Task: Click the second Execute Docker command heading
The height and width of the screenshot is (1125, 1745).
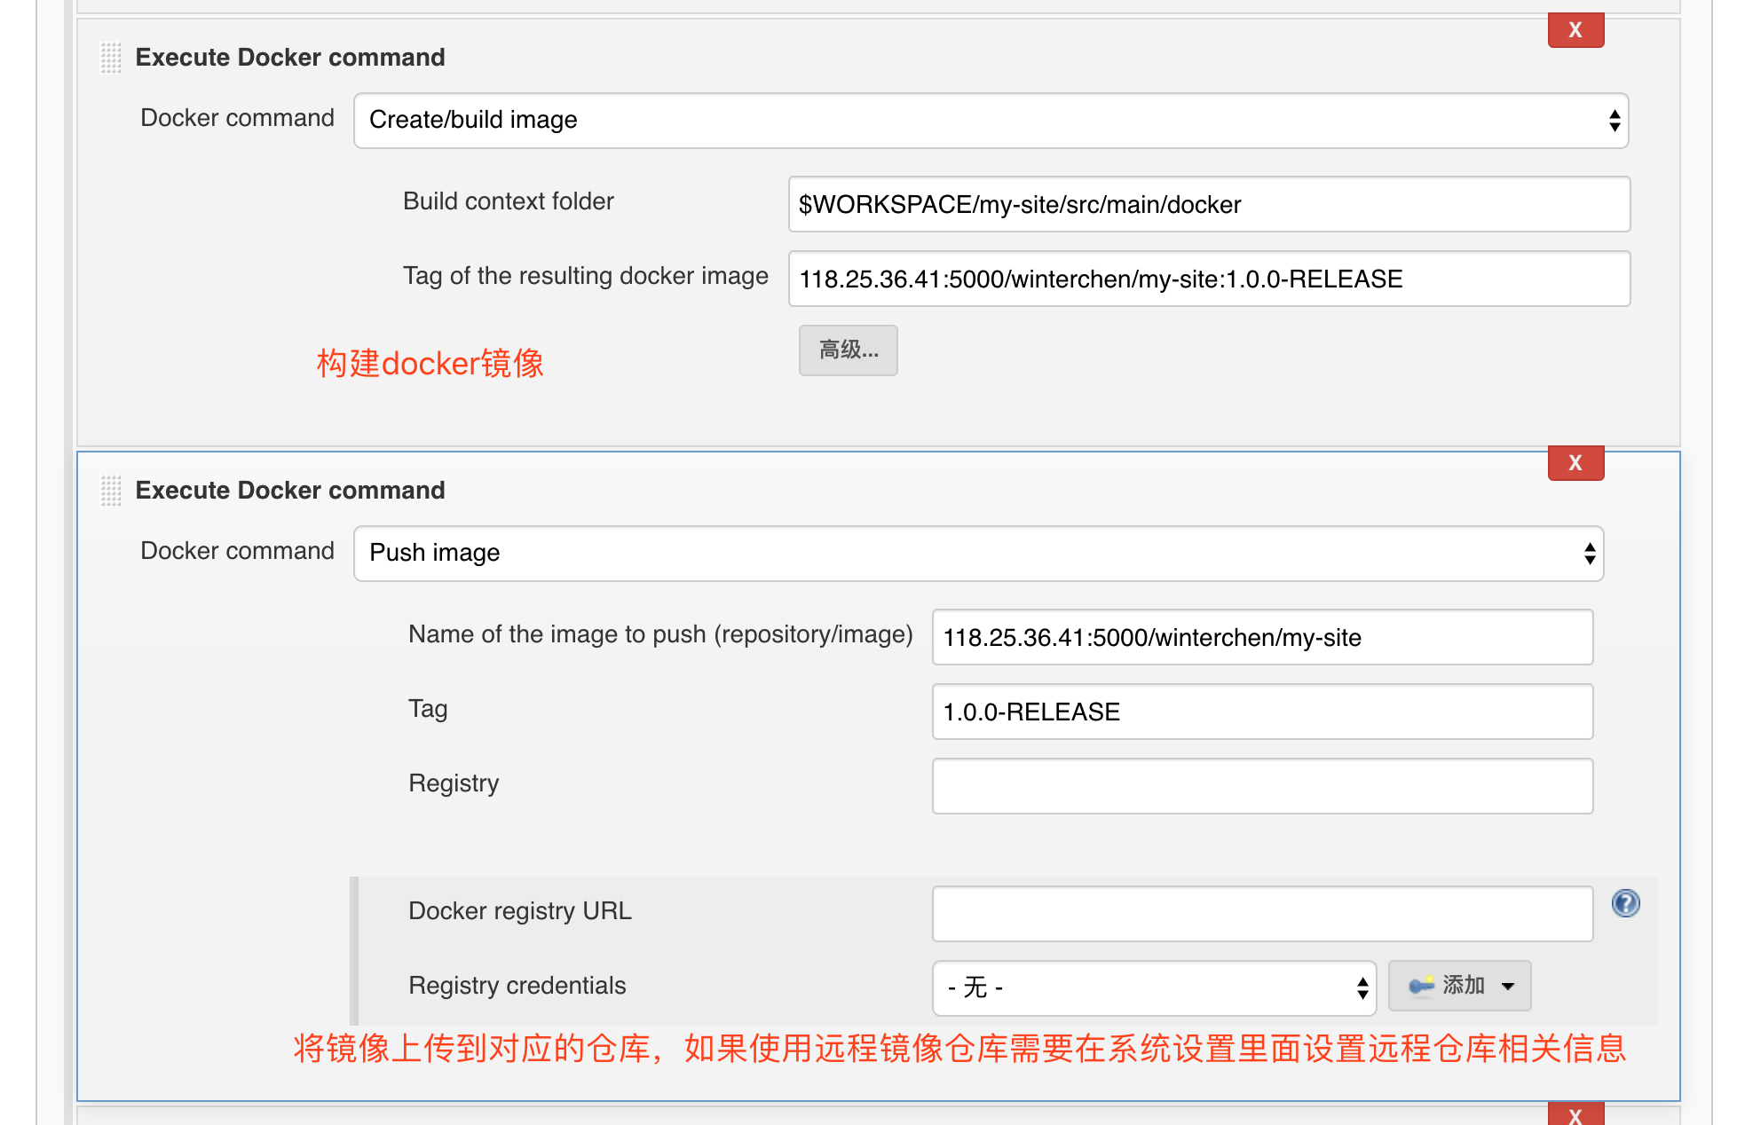Action: (x=290, y=491)
